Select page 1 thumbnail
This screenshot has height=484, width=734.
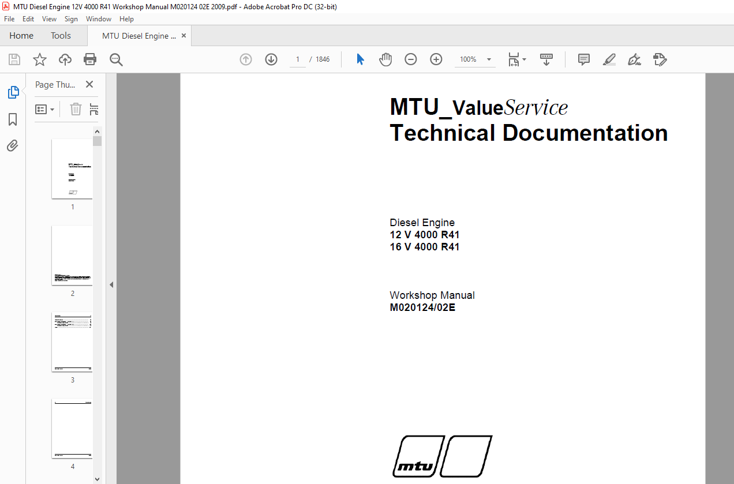[72, 168]
